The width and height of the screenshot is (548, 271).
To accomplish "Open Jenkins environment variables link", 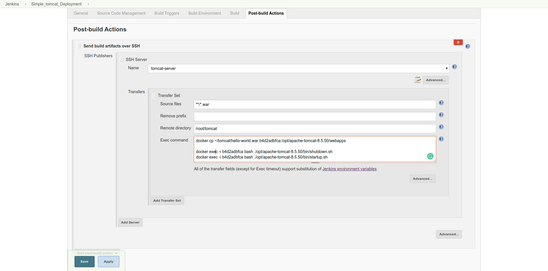I will [349, 169].
